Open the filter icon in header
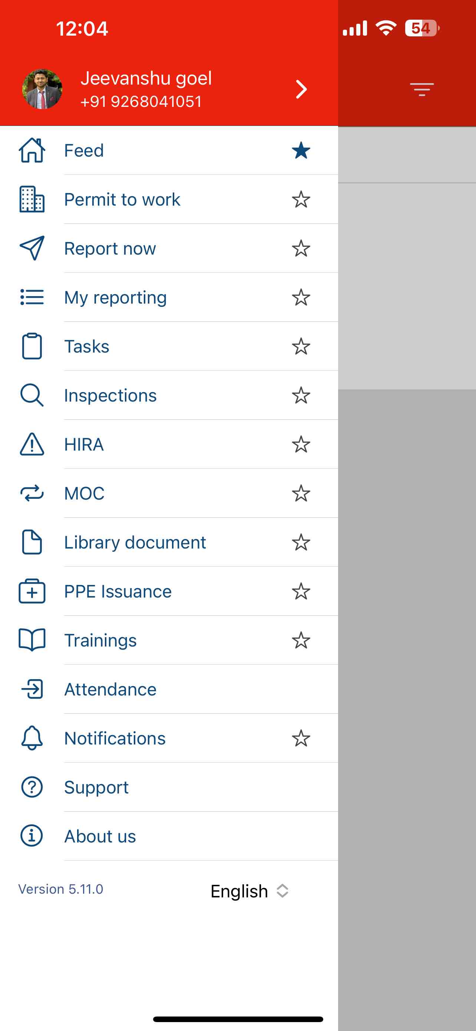 (422, 89)
